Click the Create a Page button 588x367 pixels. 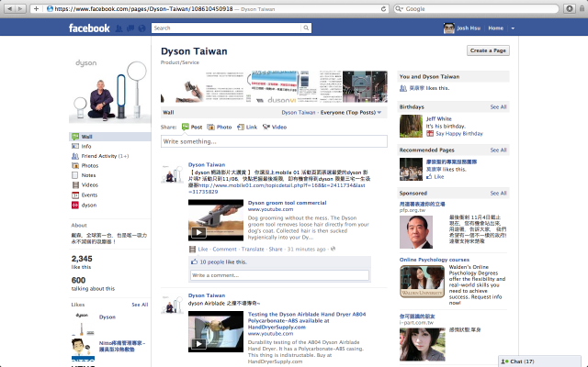click(488, 50)
